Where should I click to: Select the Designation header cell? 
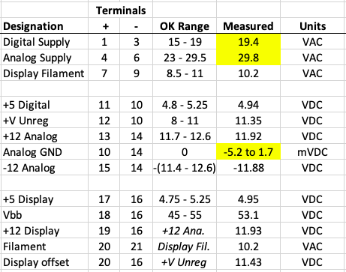[44, 25]
